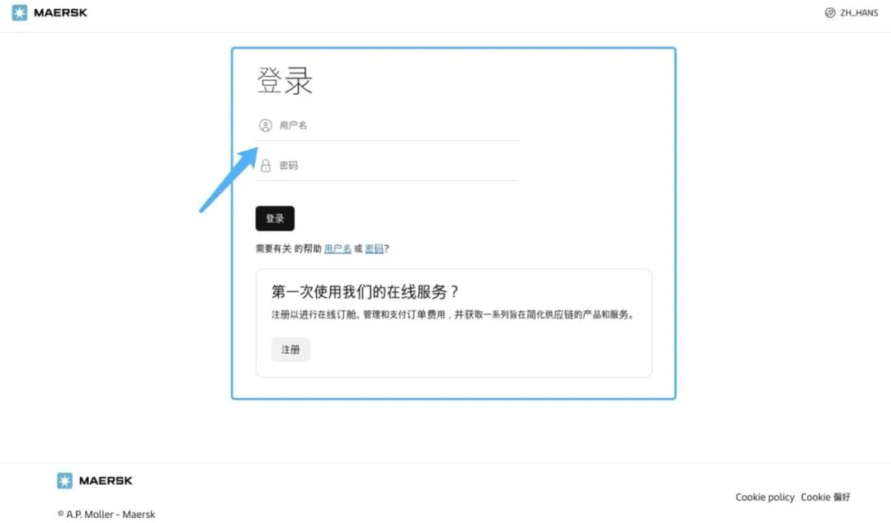This screenshot has height=523, width=891.
Task: Open the forgot 密码 help link
Action: (374, 248)
